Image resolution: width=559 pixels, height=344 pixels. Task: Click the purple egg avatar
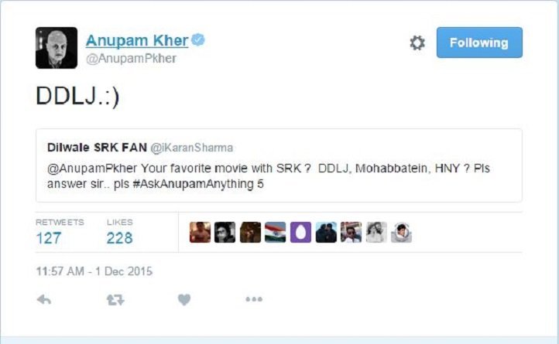point(300,232)
